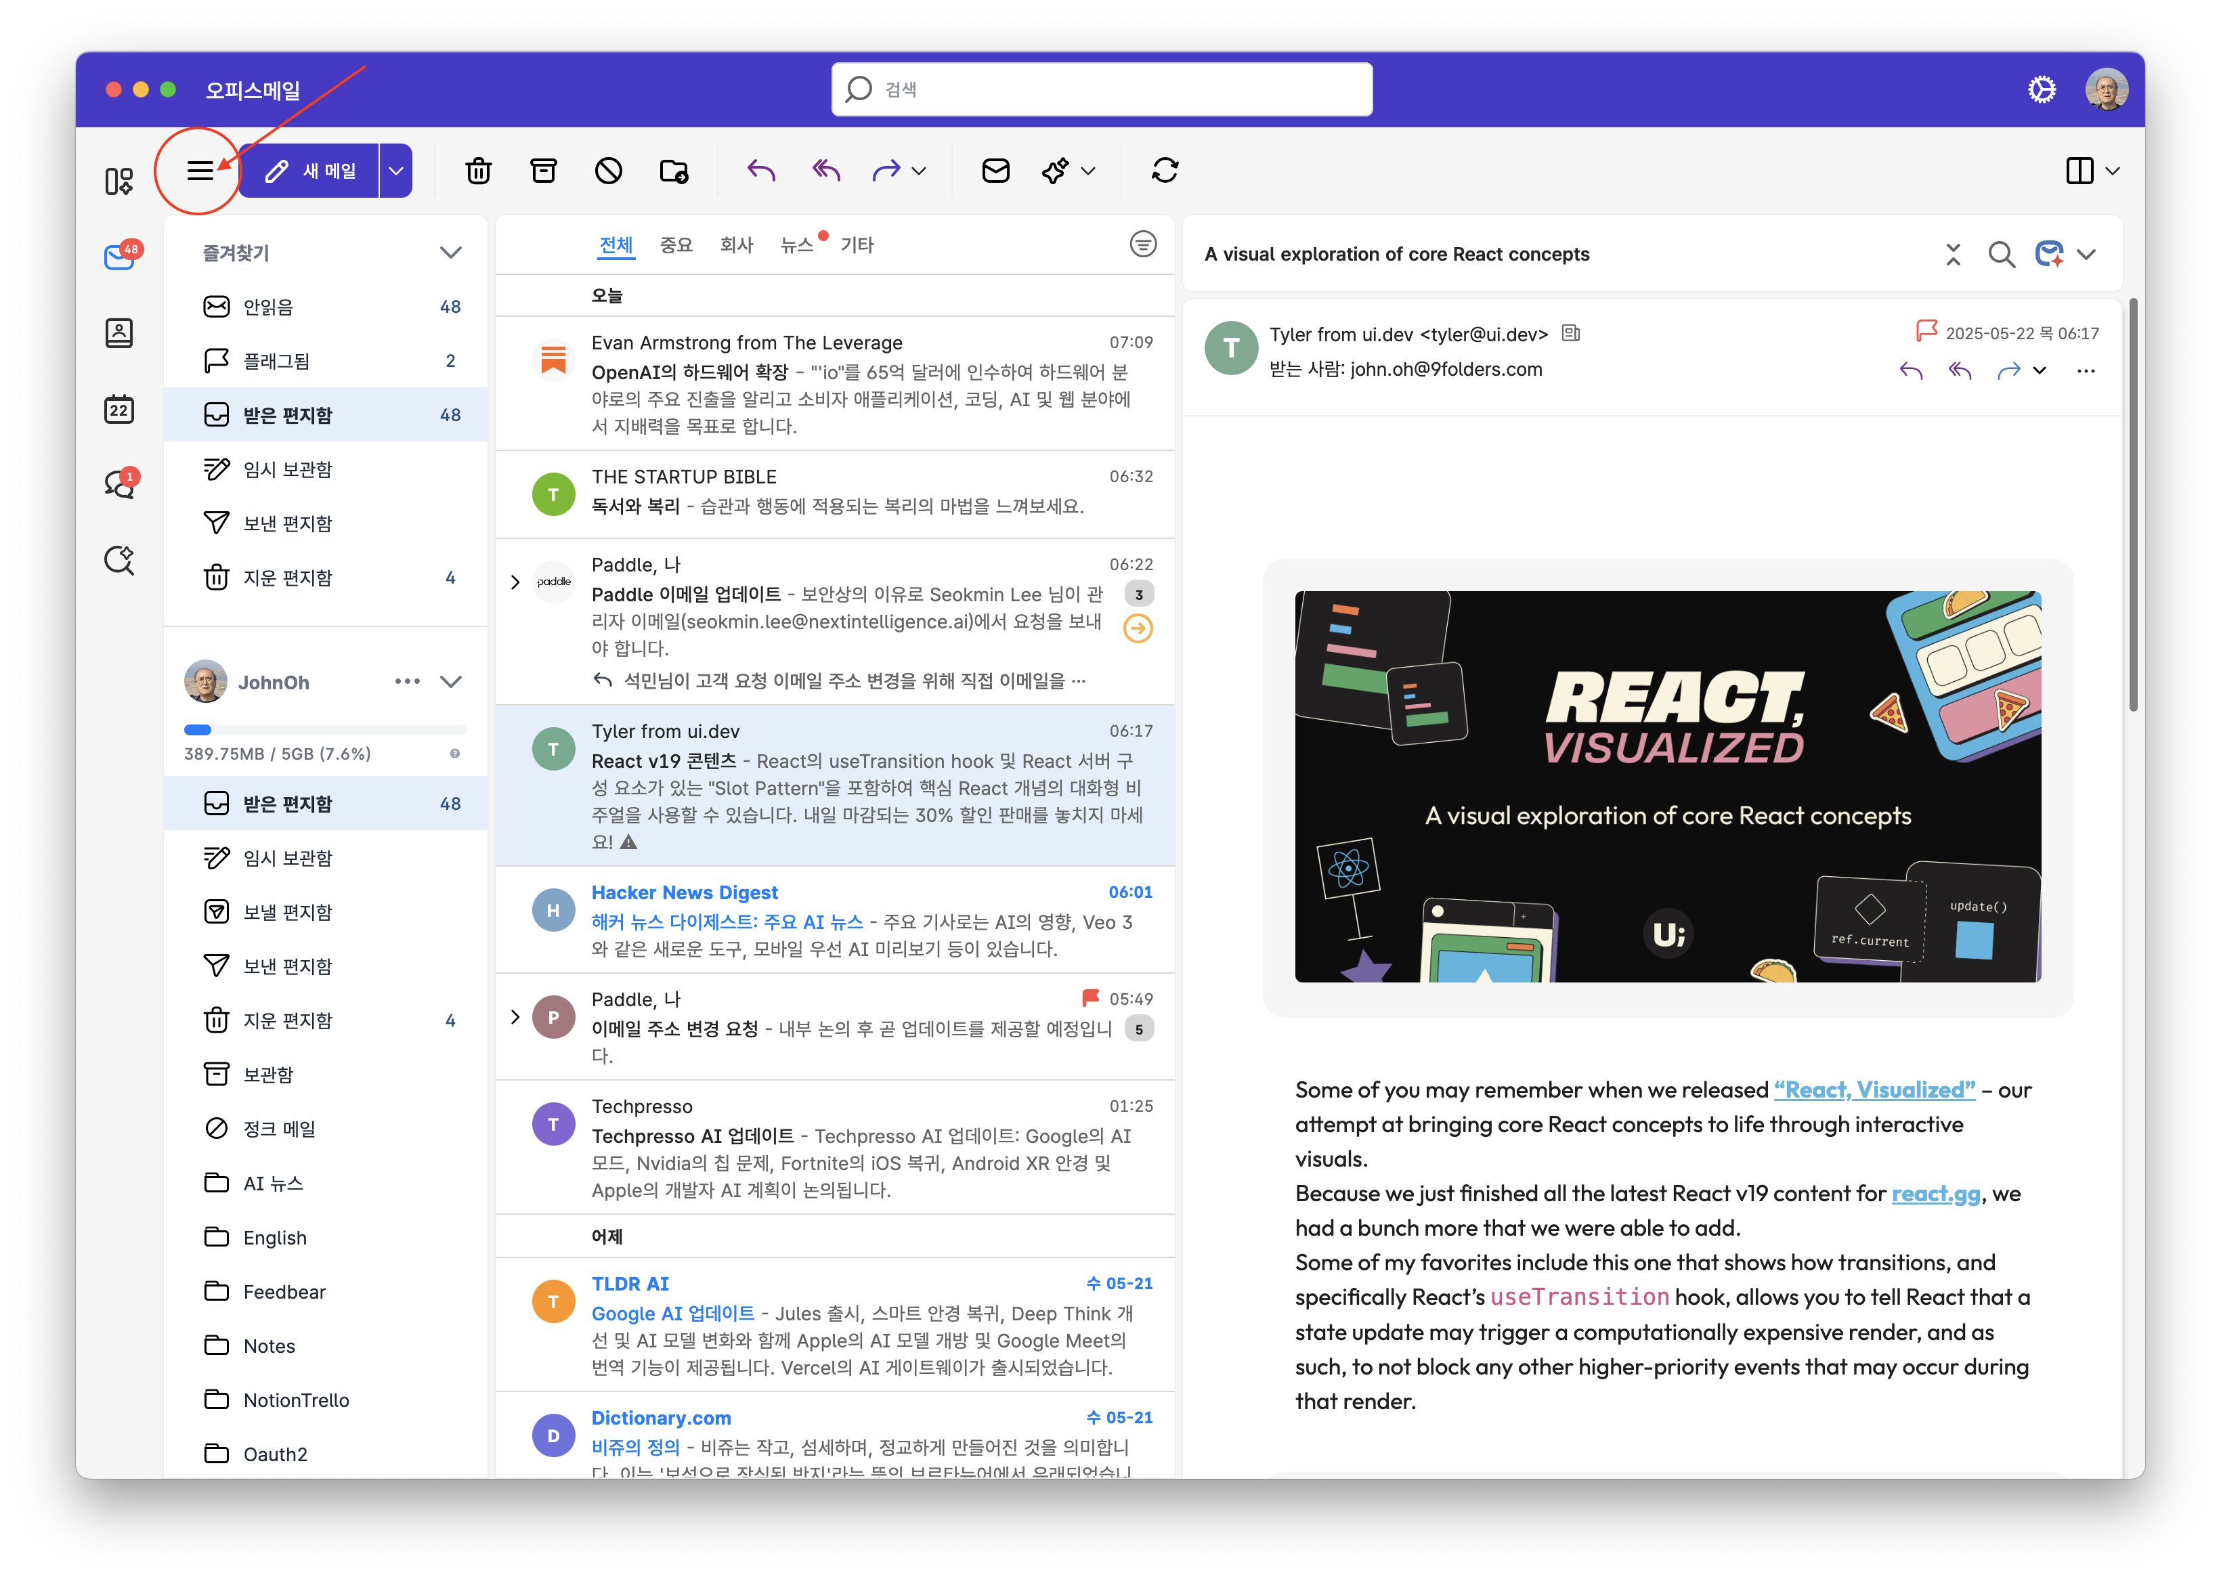Open the AI 뉴스 folder
The image size is (2221, 1579).
(x=326, y=1184)
